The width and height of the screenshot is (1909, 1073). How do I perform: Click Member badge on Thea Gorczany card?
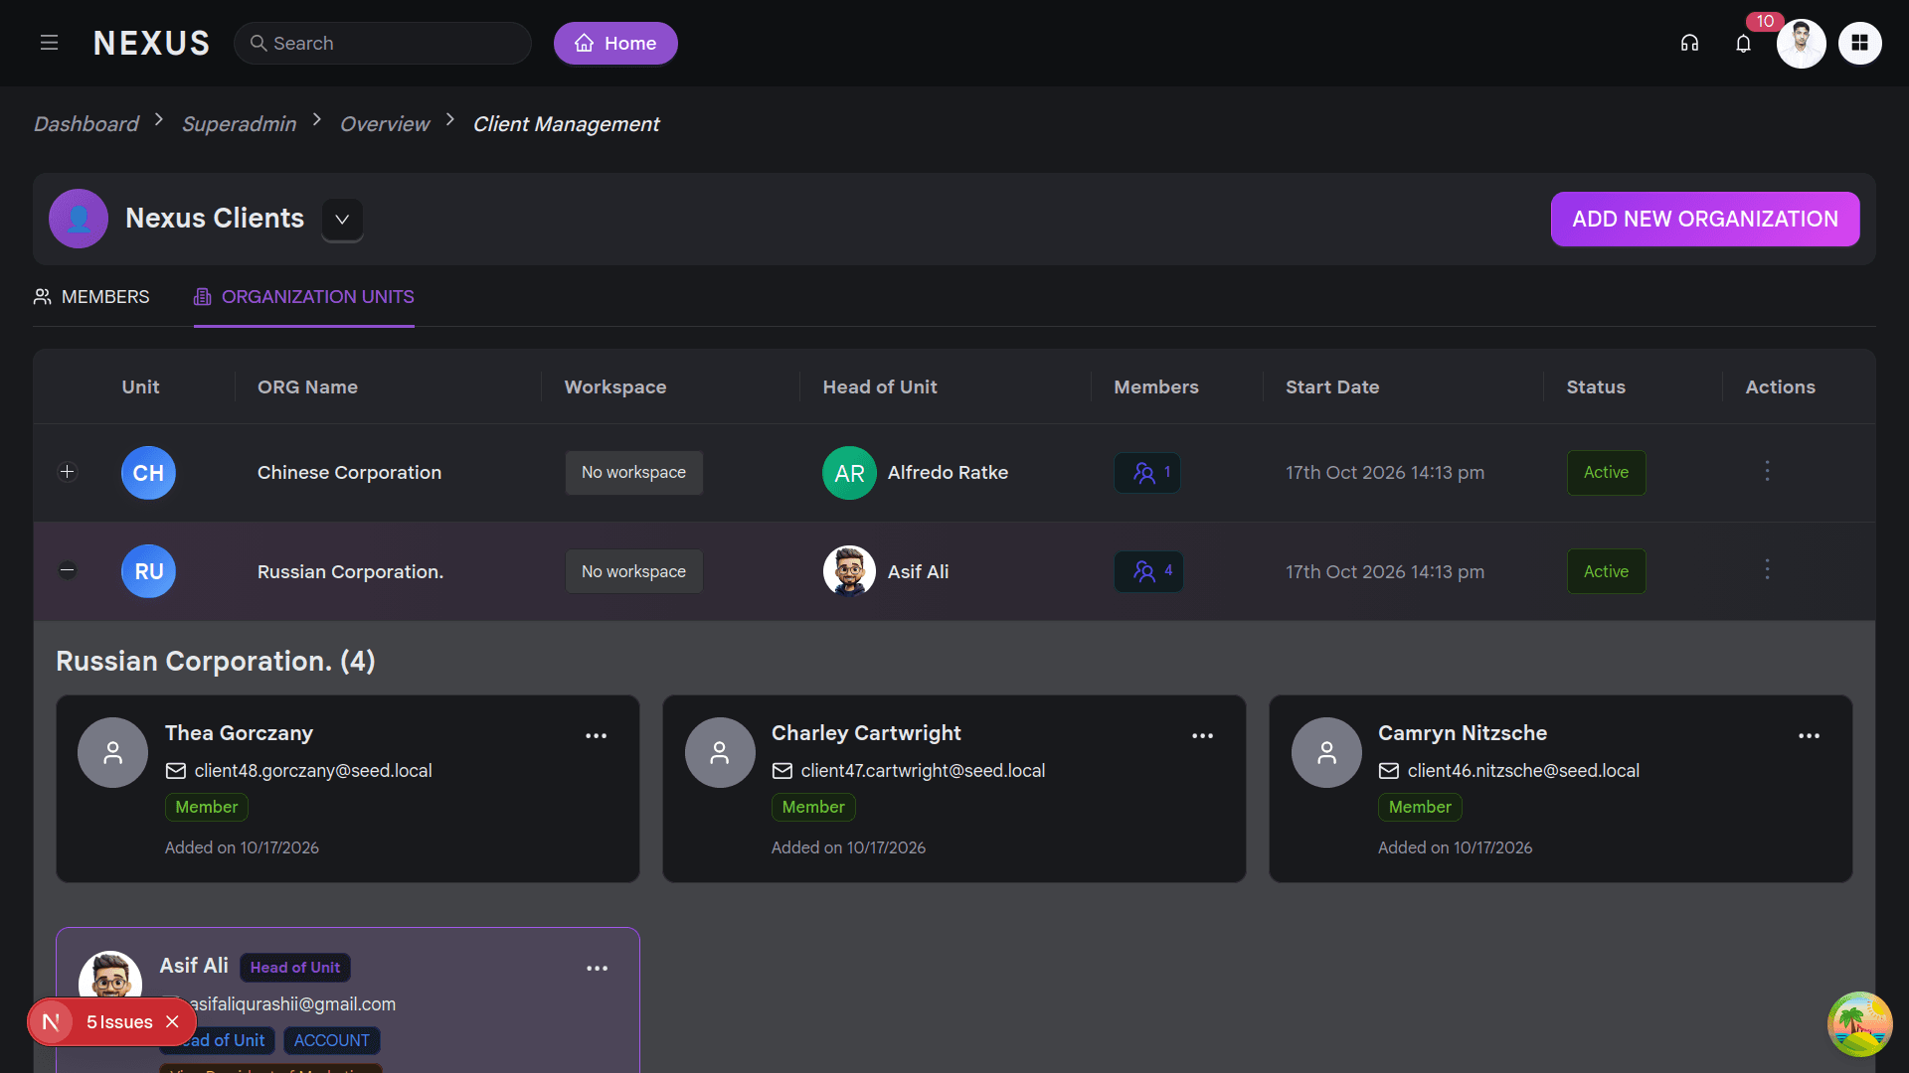click(x=207, y=807)
